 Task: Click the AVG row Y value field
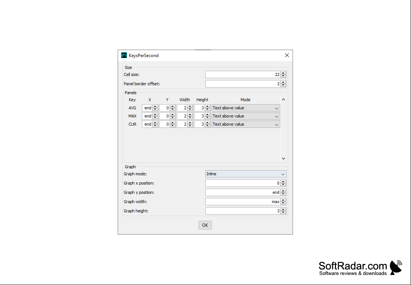[164, 108]
